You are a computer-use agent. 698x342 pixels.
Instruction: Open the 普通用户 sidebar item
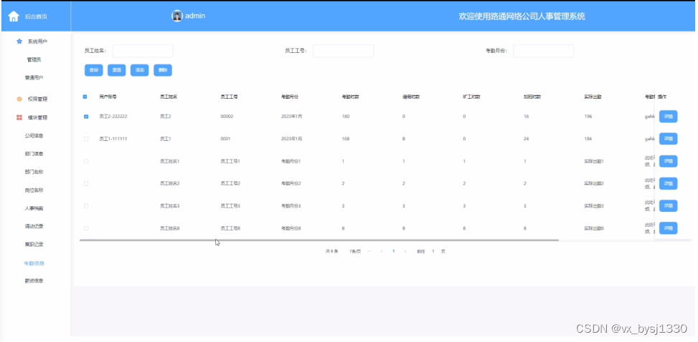[34, 78]
